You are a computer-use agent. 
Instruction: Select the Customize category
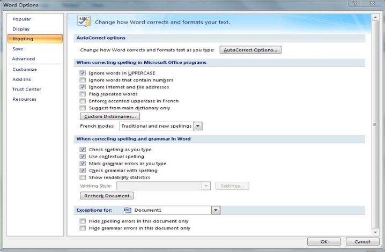point(25,70)
